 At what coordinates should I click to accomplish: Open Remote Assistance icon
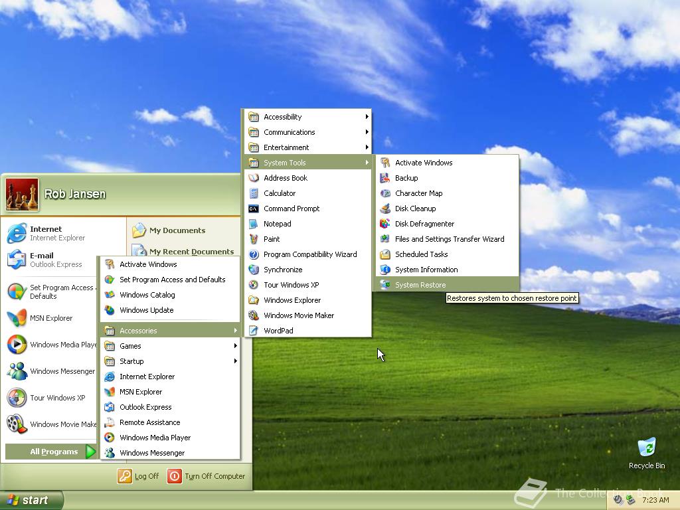pos(110,422)
